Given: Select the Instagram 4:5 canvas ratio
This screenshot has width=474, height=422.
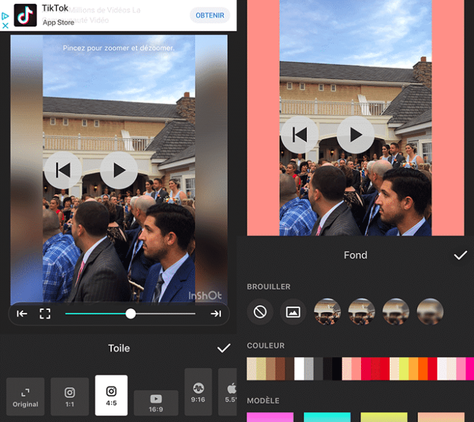Looking at the screenshot, I should [111, 395].
